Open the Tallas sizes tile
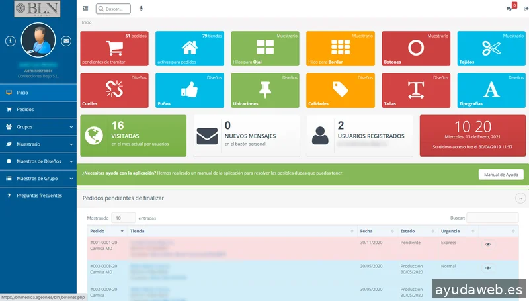 click(x=416, y=91)
